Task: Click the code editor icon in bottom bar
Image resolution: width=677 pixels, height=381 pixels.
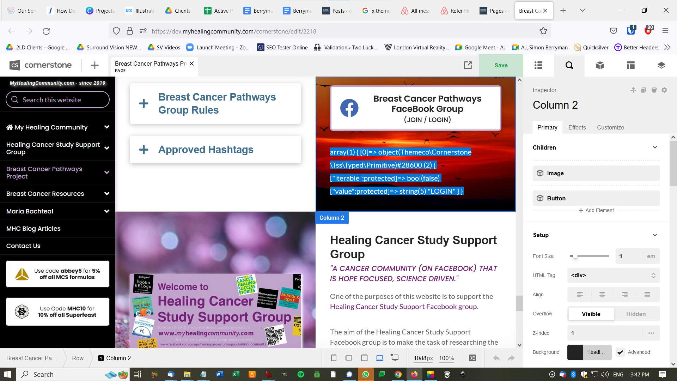Action: [x=472, y=358]
